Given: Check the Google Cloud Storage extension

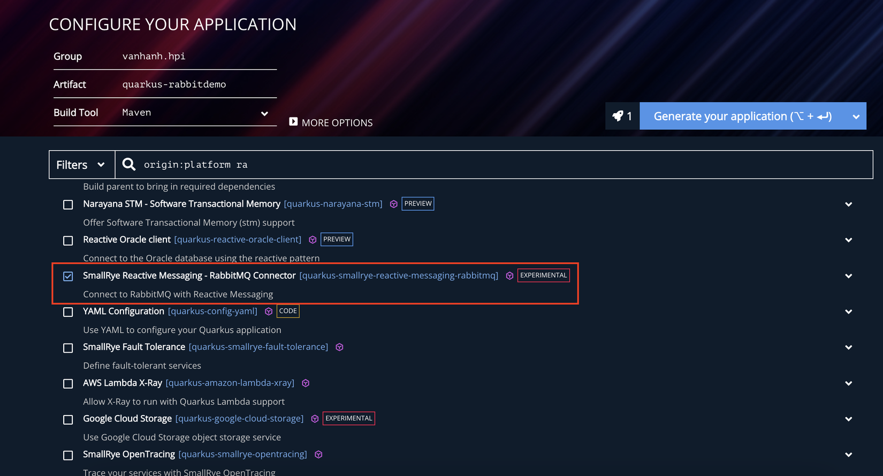Looking at the screenshot, I should tap(68, 419).
